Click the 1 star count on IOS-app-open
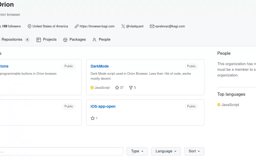 (97, 118)
